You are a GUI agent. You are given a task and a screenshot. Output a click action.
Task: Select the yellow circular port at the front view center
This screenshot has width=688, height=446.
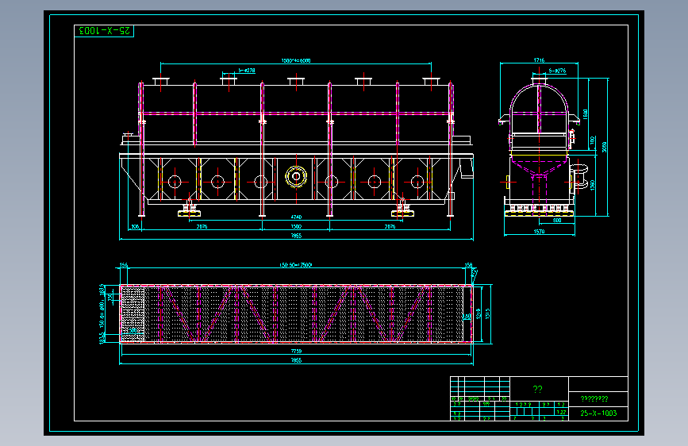(296, 176)
